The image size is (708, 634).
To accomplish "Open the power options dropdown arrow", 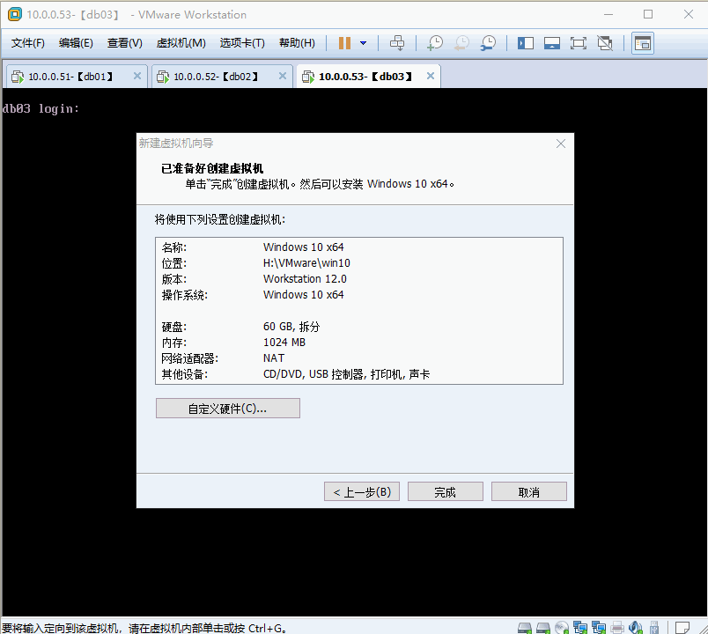I will coord(363,43).
